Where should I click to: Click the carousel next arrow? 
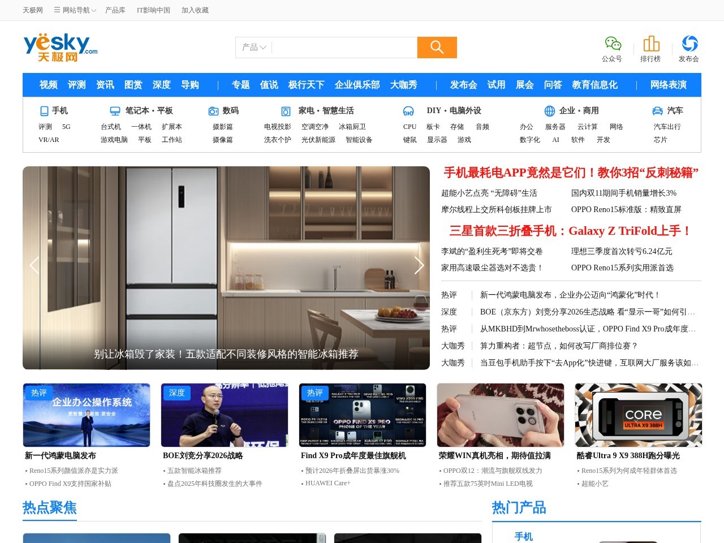tap(419, 265)
